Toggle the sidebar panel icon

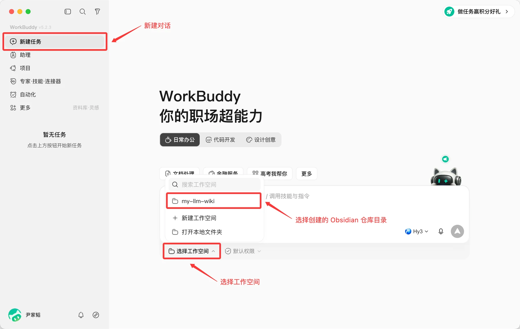coord(68,12)
